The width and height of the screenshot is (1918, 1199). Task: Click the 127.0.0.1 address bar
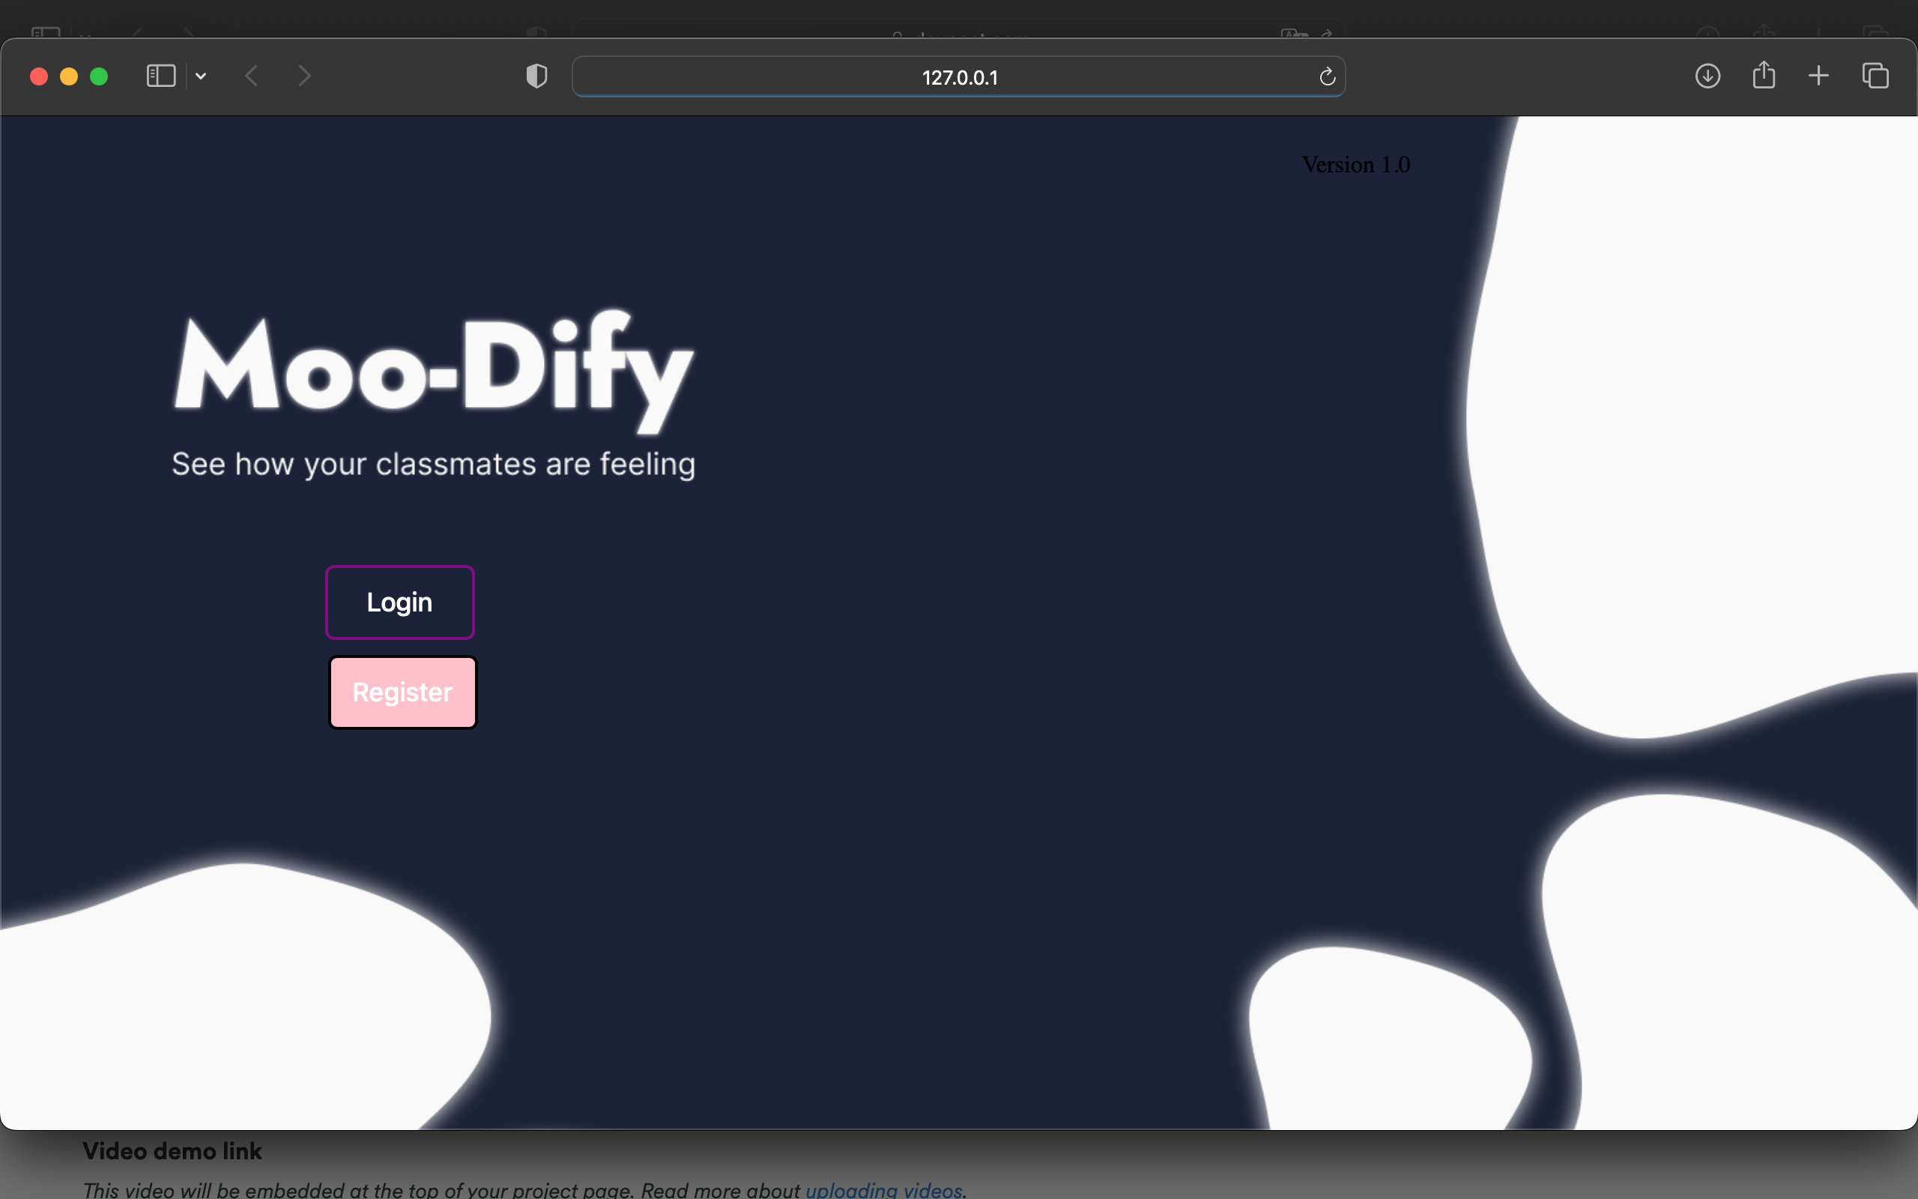[959, 77]
